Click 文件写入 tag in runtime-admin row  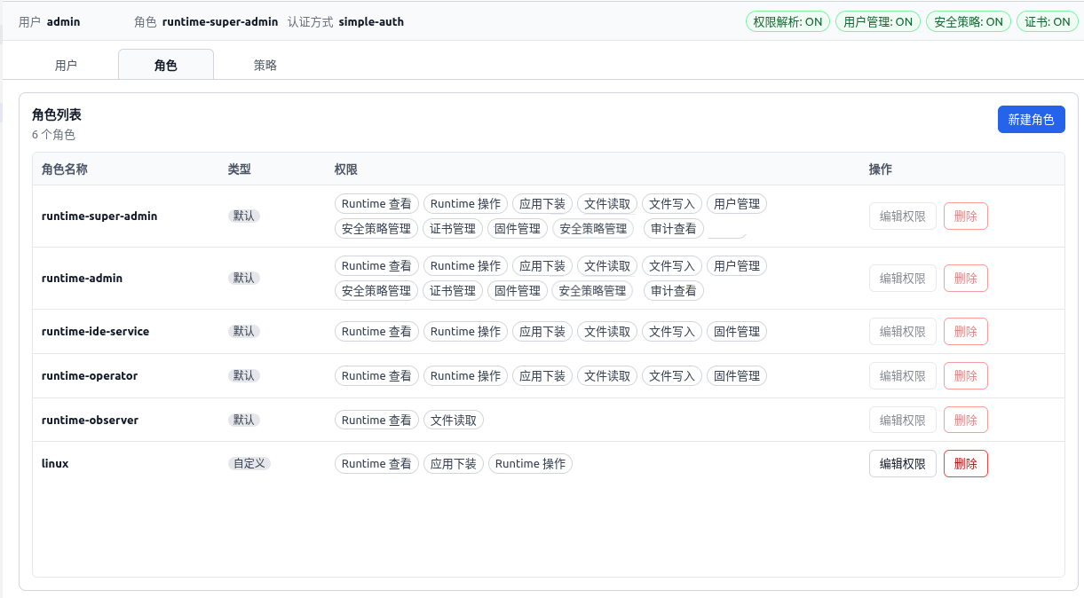click(672, 266)
